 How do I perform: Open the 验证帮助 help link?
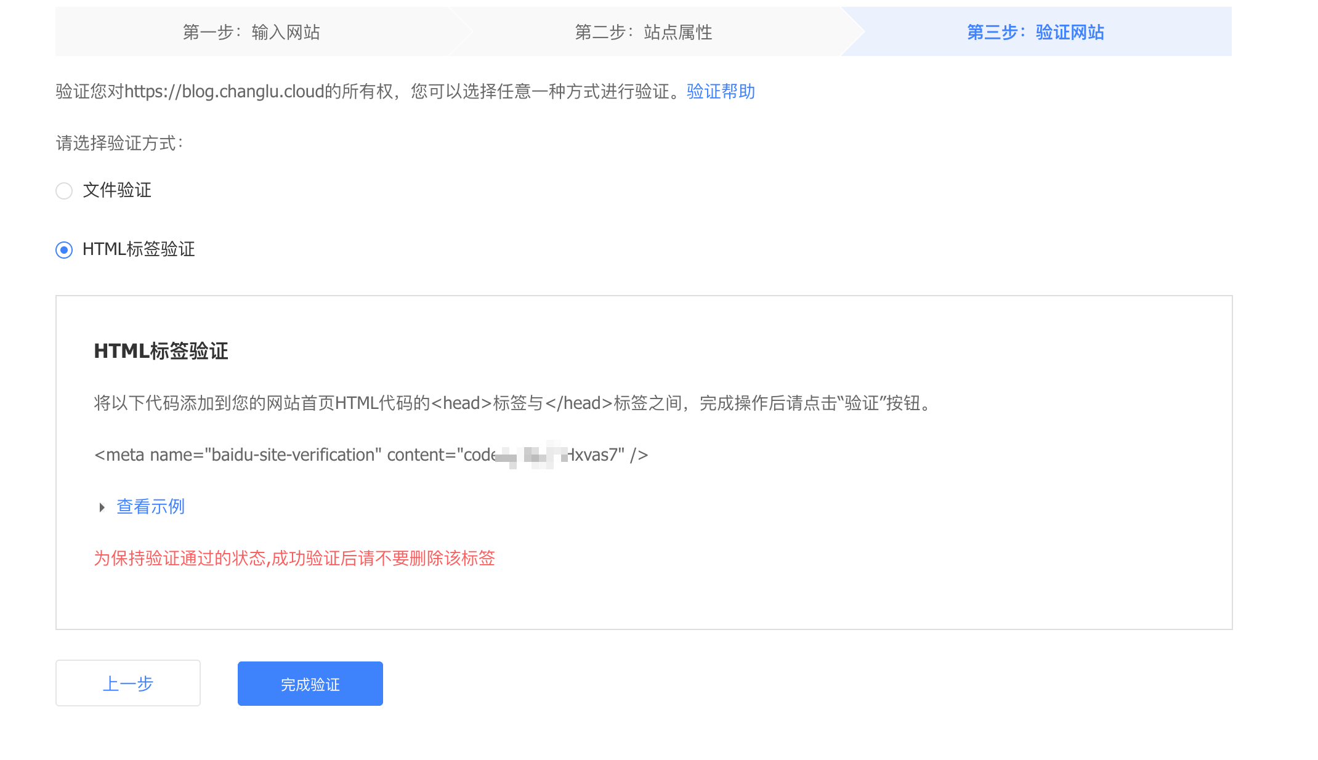click(x=721, y=92)
